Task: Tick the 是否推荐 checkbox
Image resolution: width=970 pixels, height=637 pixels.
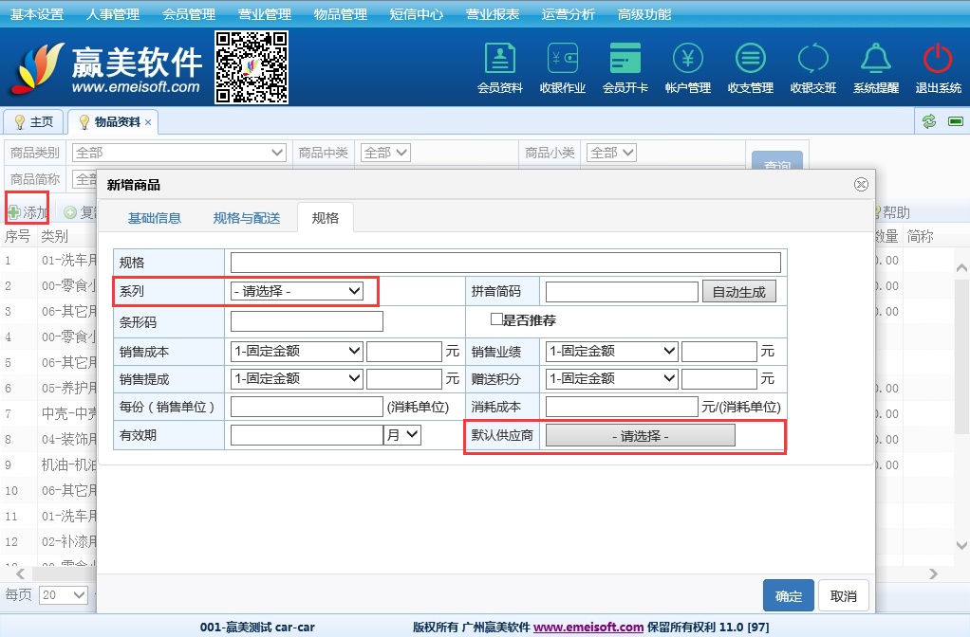Action: [495, 319]
